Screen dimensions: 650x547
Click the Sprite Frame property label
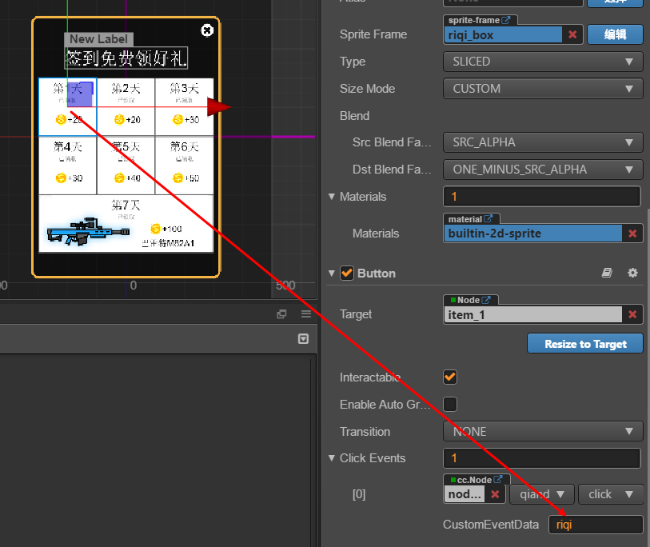(x=373, y=34)
